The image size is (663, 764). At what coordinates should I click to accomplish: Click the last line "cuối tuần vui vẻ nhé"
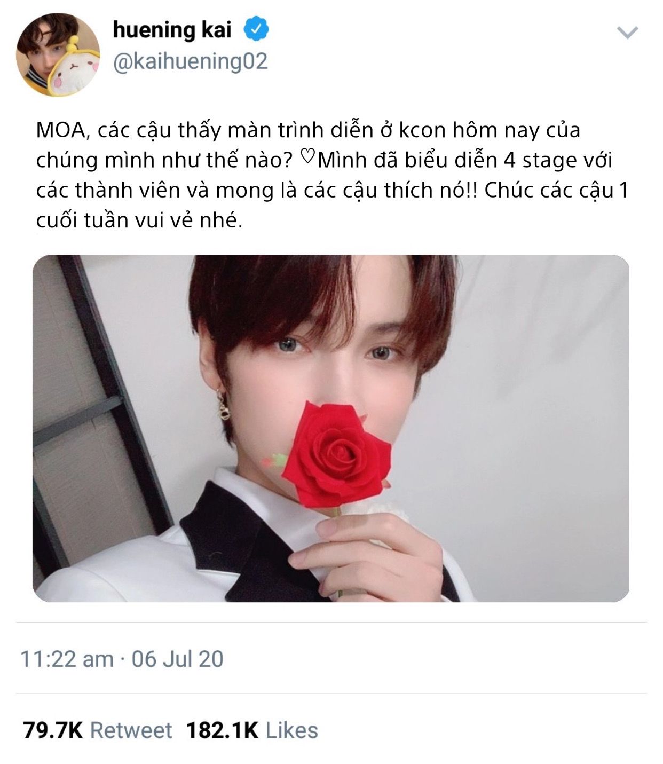(x=139, y=220)
